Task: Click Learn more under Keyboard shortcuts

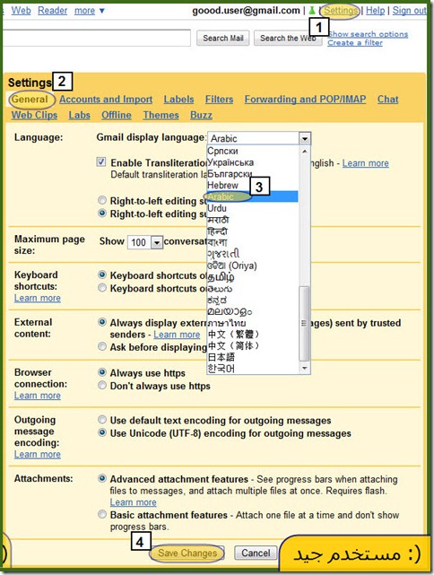Action: 38,298
